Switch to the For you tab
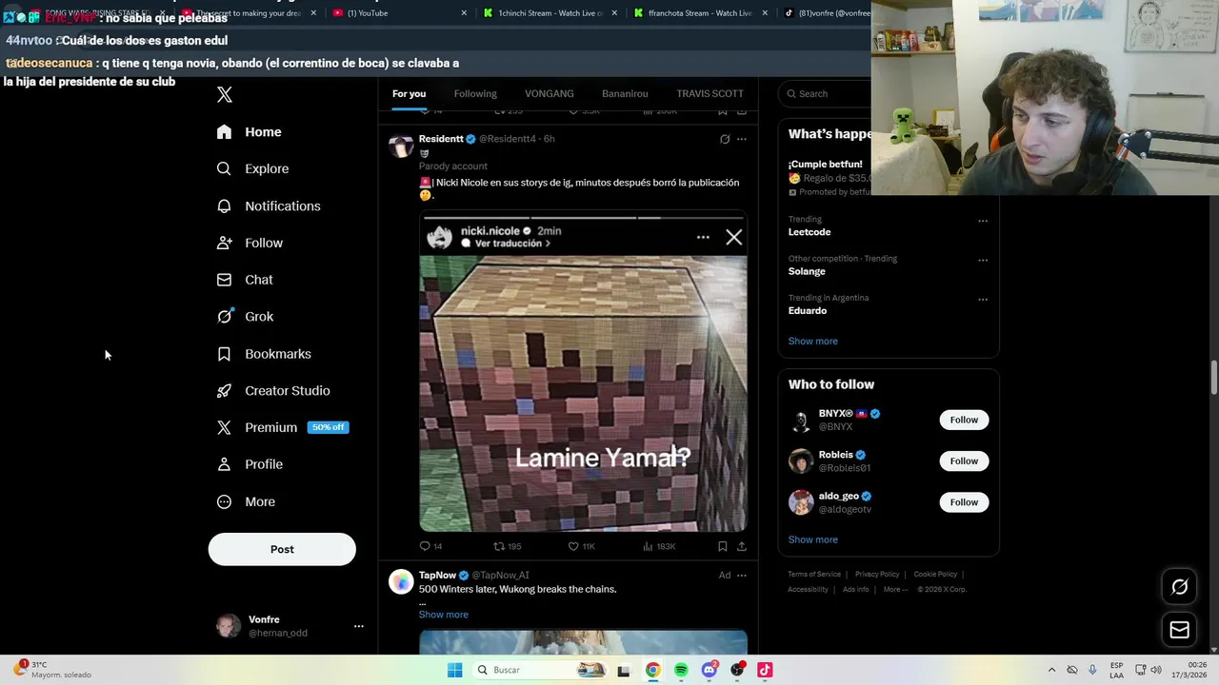This screenshot has height=685, width=1219. pyautogui.click(x=410, y=93)
